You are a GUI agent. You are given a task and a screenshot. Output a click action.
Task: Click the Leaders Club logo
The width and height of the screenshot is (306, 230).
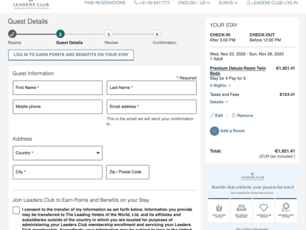[31, 5]
